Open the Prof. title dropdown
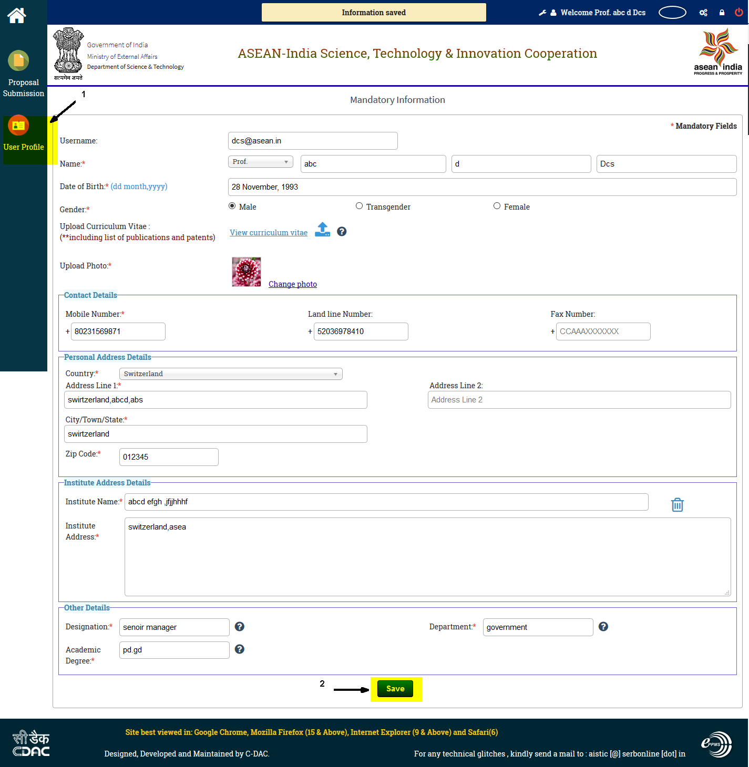 click(x=260, y=161)
